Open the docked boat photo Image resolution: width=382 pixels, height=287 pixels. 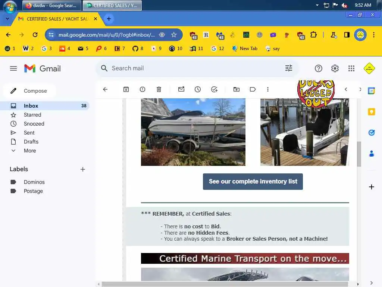tap(304, 132)
